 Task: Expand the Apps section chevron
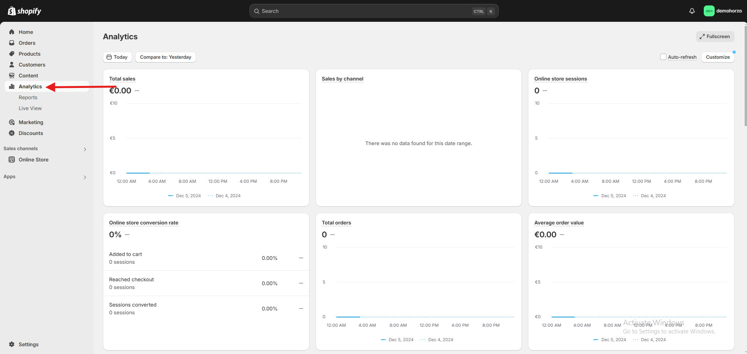[85, 177]
